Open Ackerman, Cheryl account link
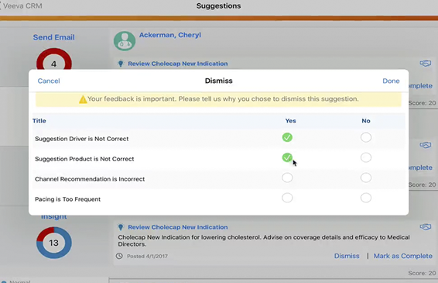 tap(169, 35)
